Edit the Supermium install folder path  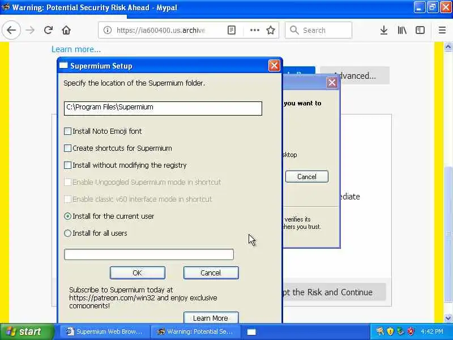coord(163,108)
